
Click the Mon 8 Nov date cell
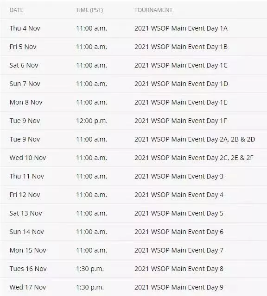click(26, 102)
